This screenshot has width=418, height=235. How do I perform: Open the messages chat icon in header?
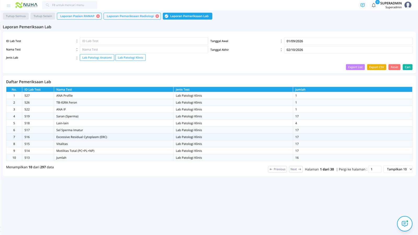click(362, 5)
